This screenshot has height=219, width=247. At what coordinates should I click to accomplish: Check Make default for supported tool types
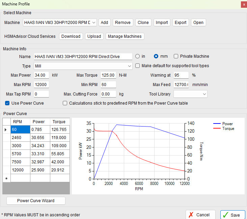point(138,66)
